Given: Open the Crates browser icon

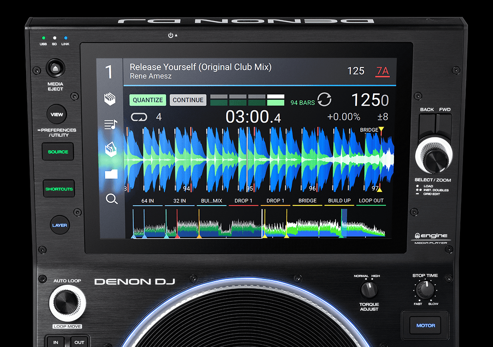Looking at the screenshot, I should coord(111,99).
